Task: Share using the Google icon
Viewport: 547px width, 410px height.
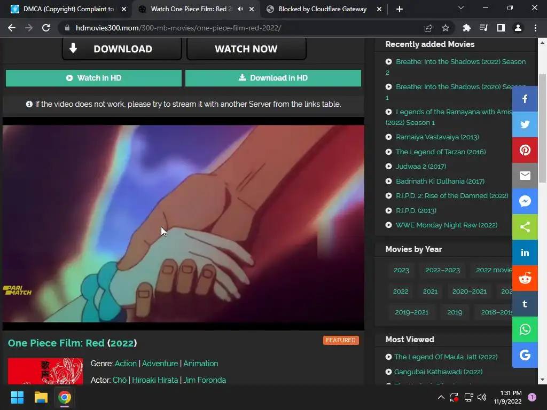Action: tap(525, 355)
